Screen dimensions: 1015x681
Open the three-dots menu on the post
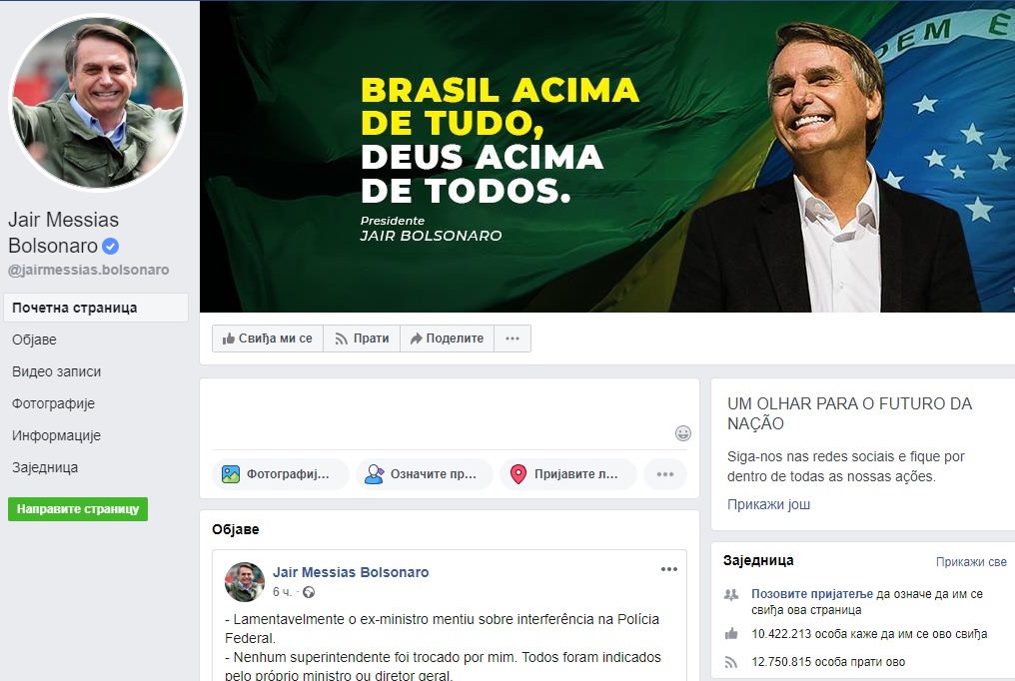668,570
